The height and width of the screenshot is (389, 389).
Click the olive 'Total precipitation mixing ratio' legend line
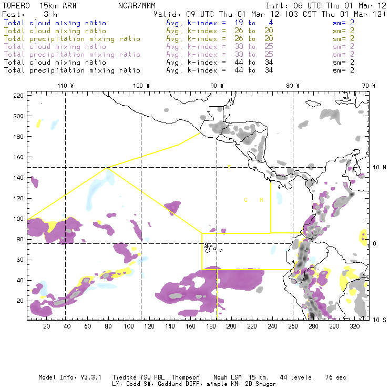click(x=72, y=39)
